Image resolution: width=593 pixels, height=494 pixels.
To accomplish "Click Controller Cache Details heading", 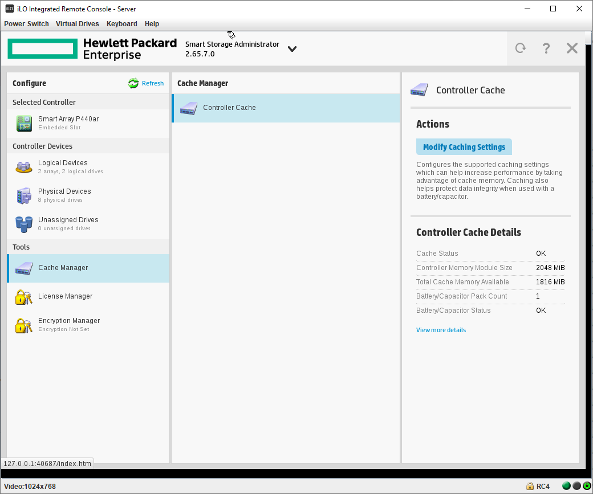I will [469, 232].
